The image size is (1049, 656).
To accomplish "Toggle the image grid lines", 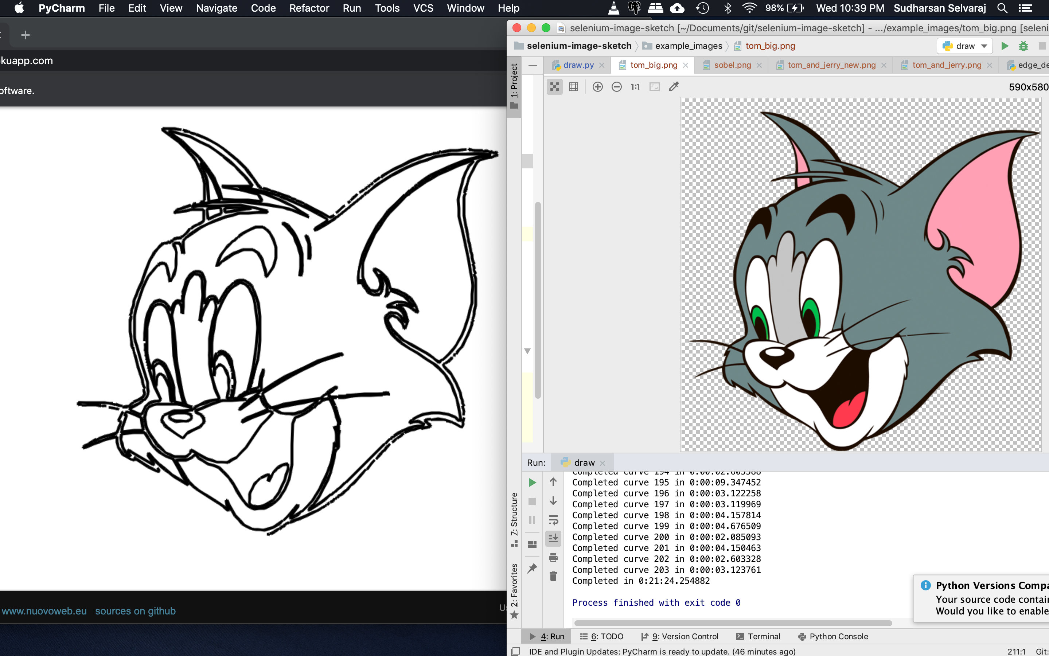I will pyautogui.click(x=573, y=87).
